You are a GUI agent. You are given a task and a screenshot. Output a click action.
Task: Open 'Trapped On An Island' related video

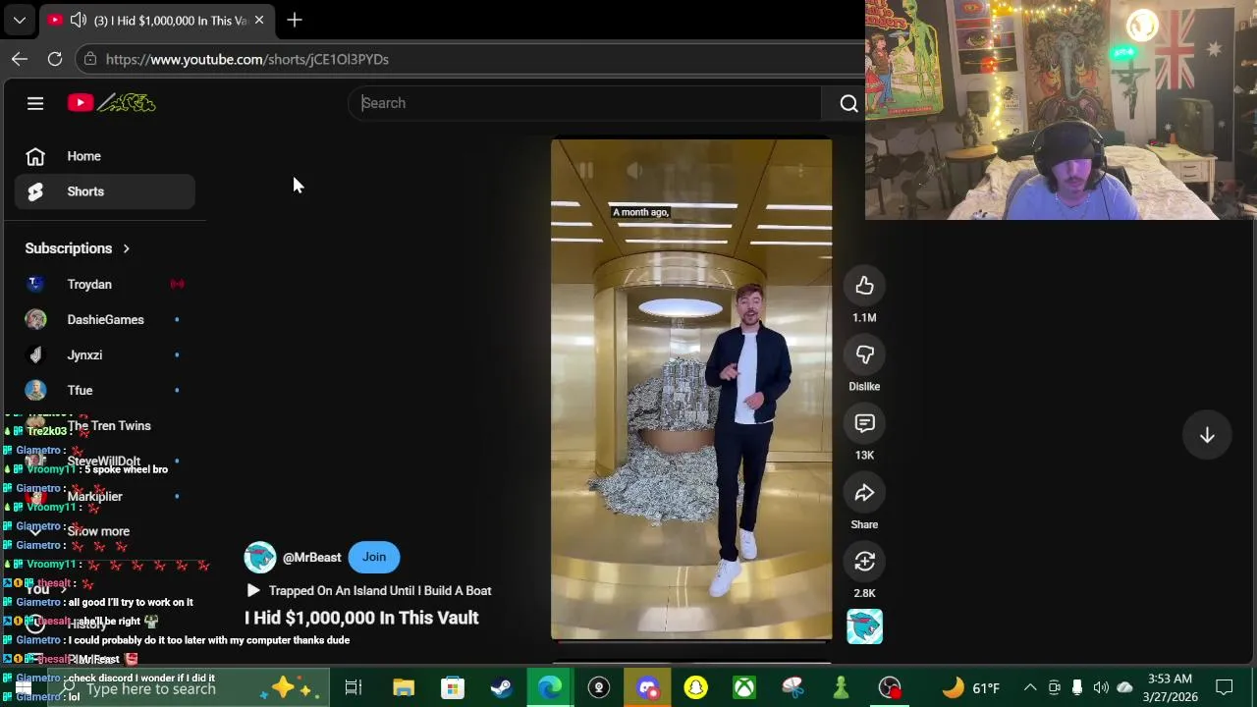coord(368,590)
